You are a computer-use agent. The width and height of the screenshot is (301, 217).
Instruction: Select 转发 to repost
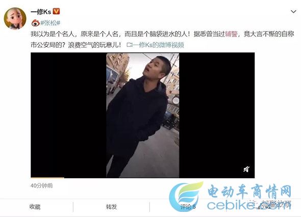(x=111, y=207)
